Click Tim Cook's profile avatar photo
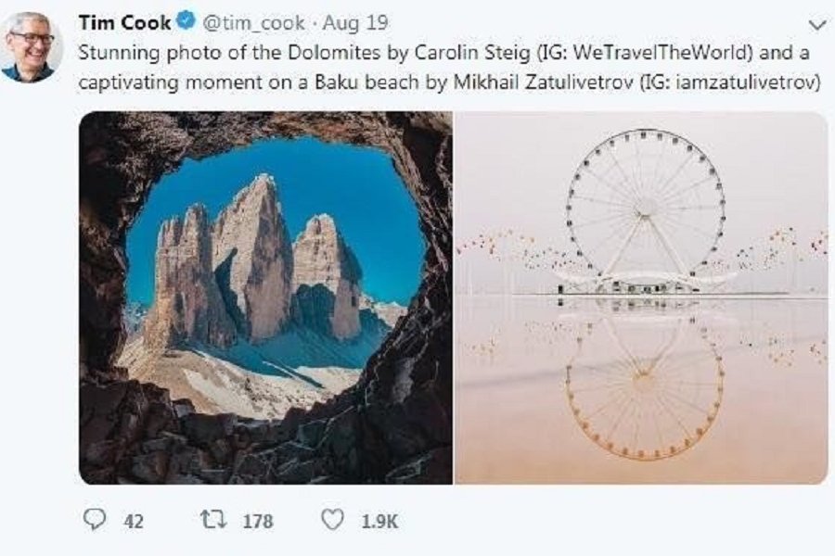 click(x=32, y=48)
